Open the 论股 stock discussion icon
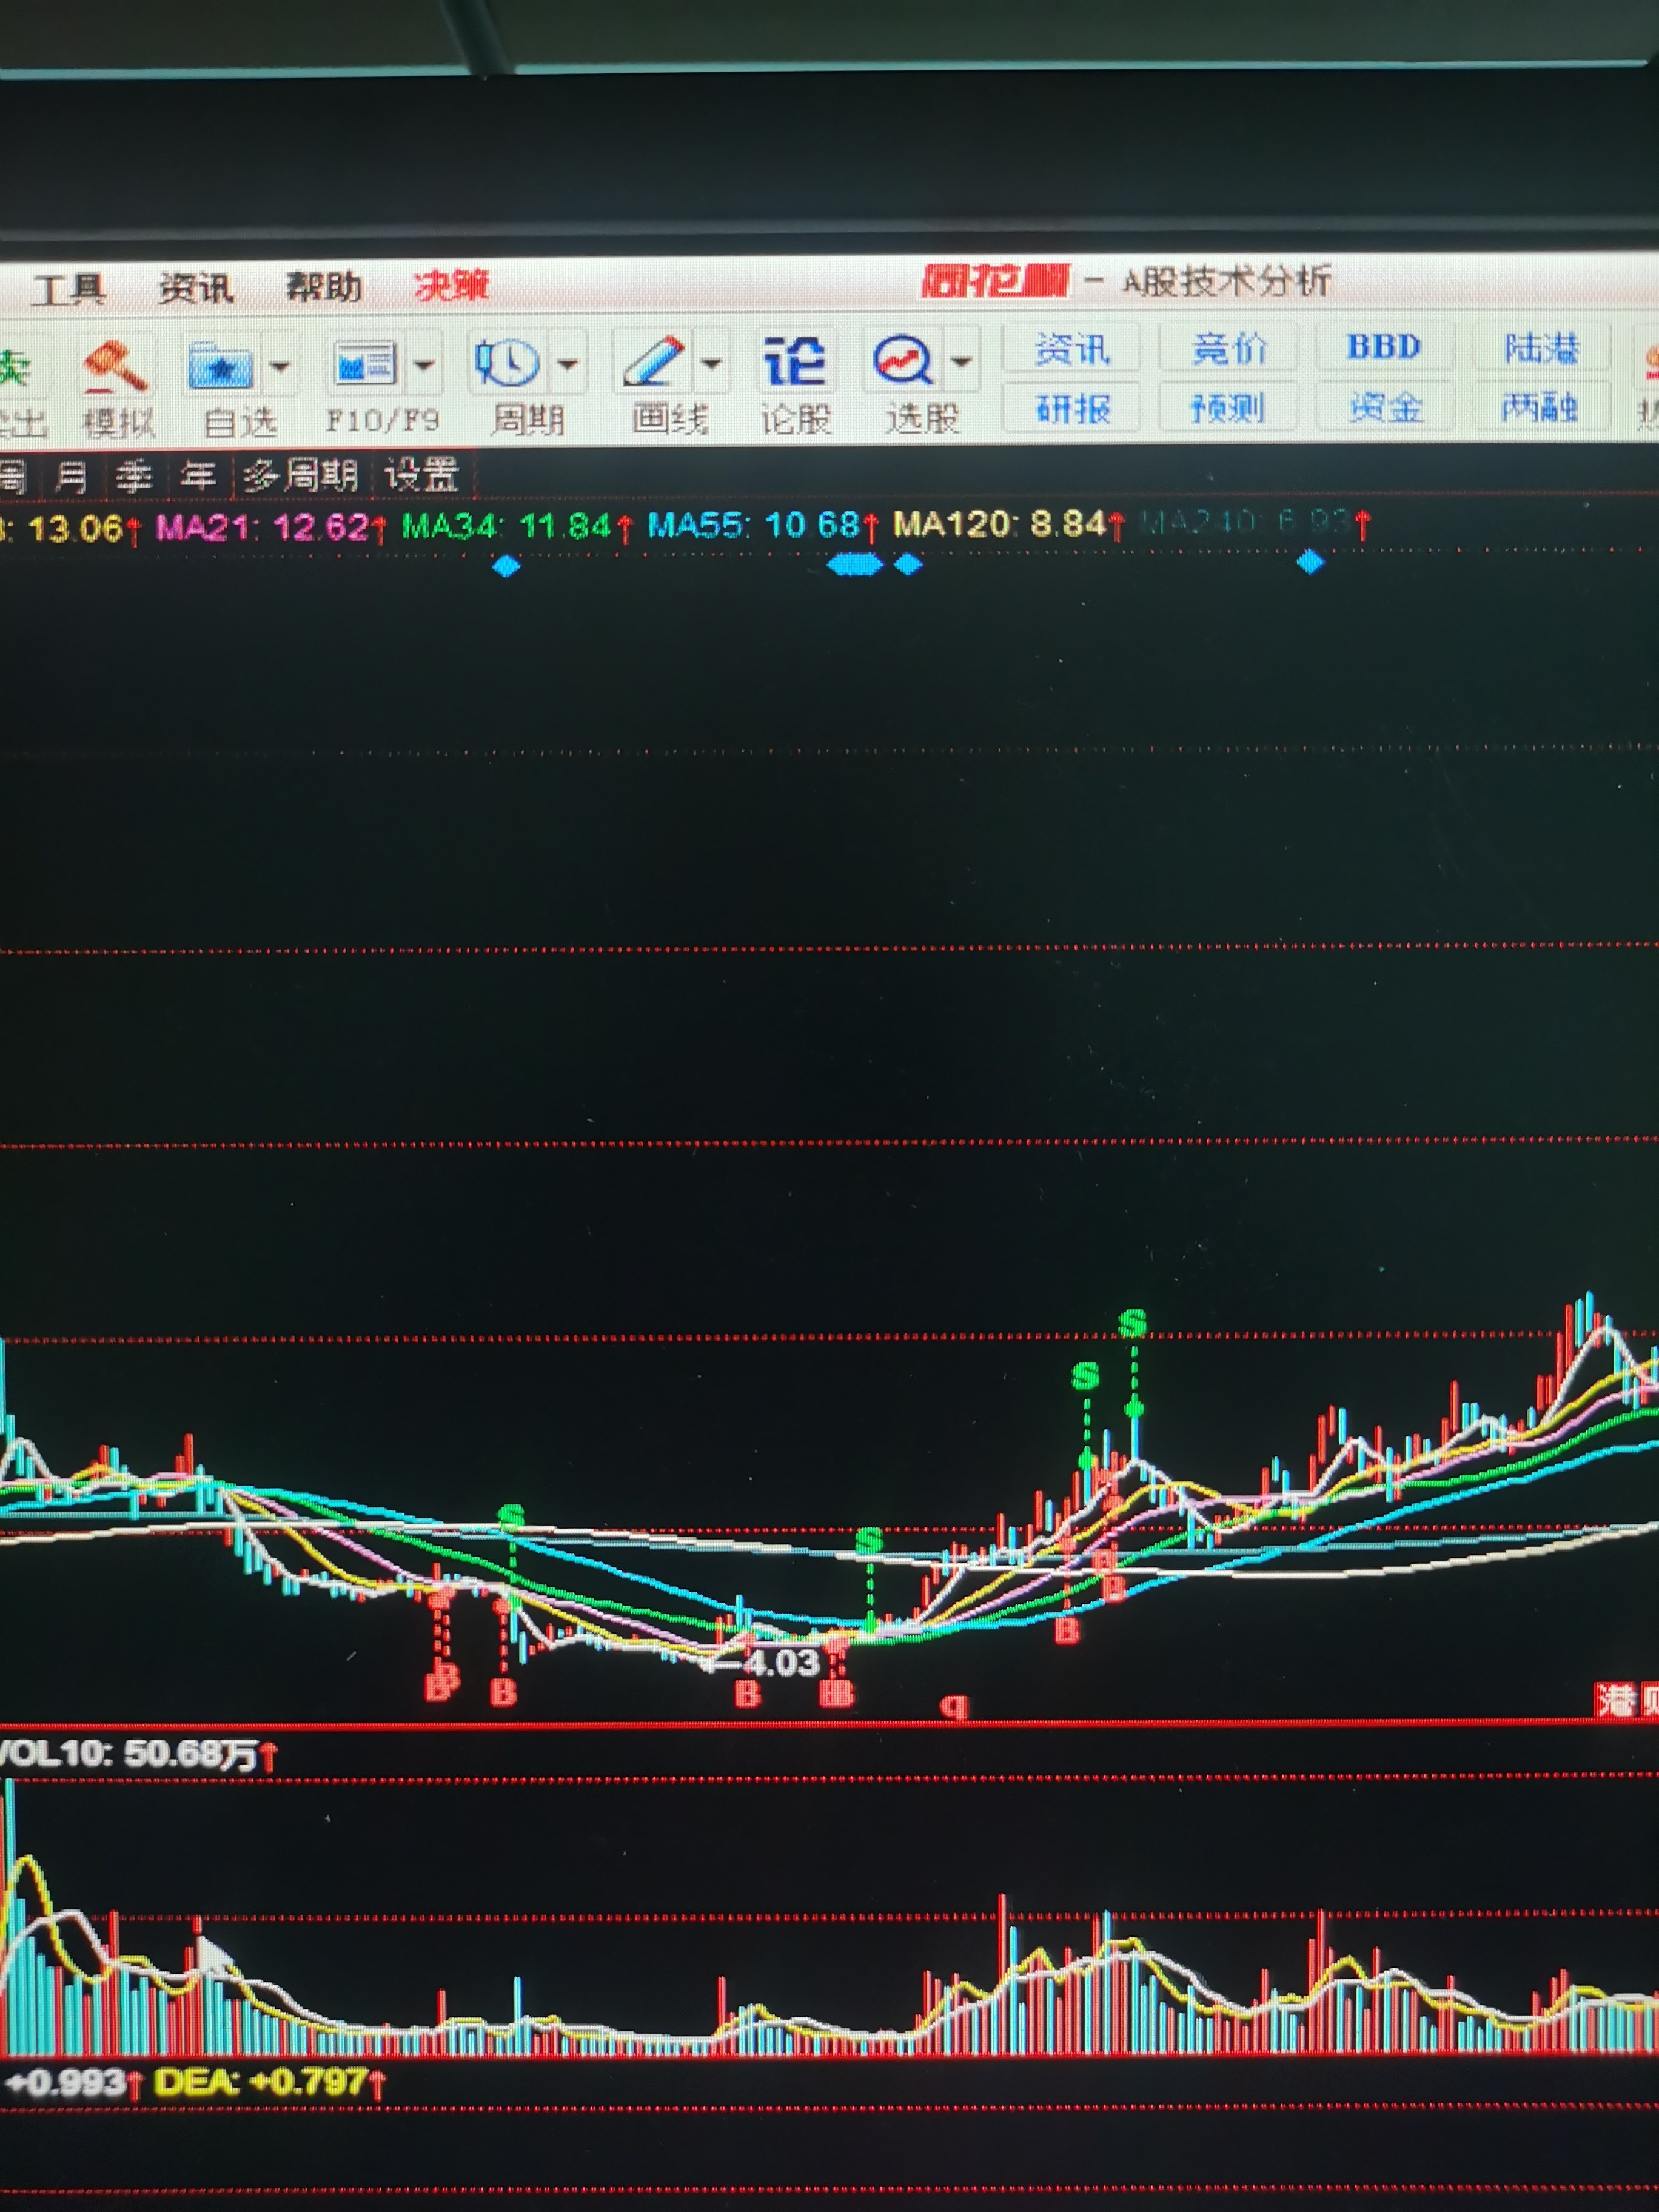The width and height of the screenshot is (1659, 2212). tap(794, 361)
